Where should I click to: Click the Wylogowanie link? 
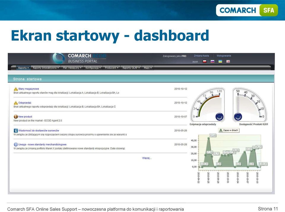coord(224,56)
